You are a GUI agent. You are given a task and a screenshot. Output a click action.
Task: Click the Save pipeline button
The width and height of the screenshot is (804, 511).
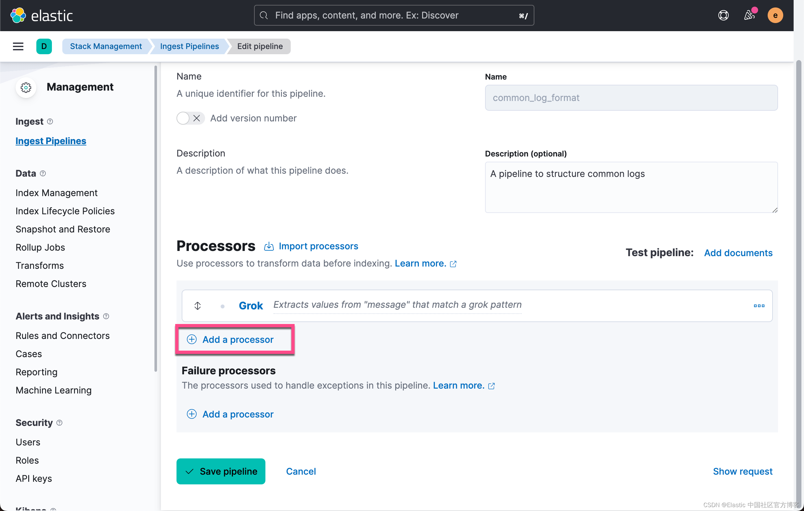click(x=221, y=471)
